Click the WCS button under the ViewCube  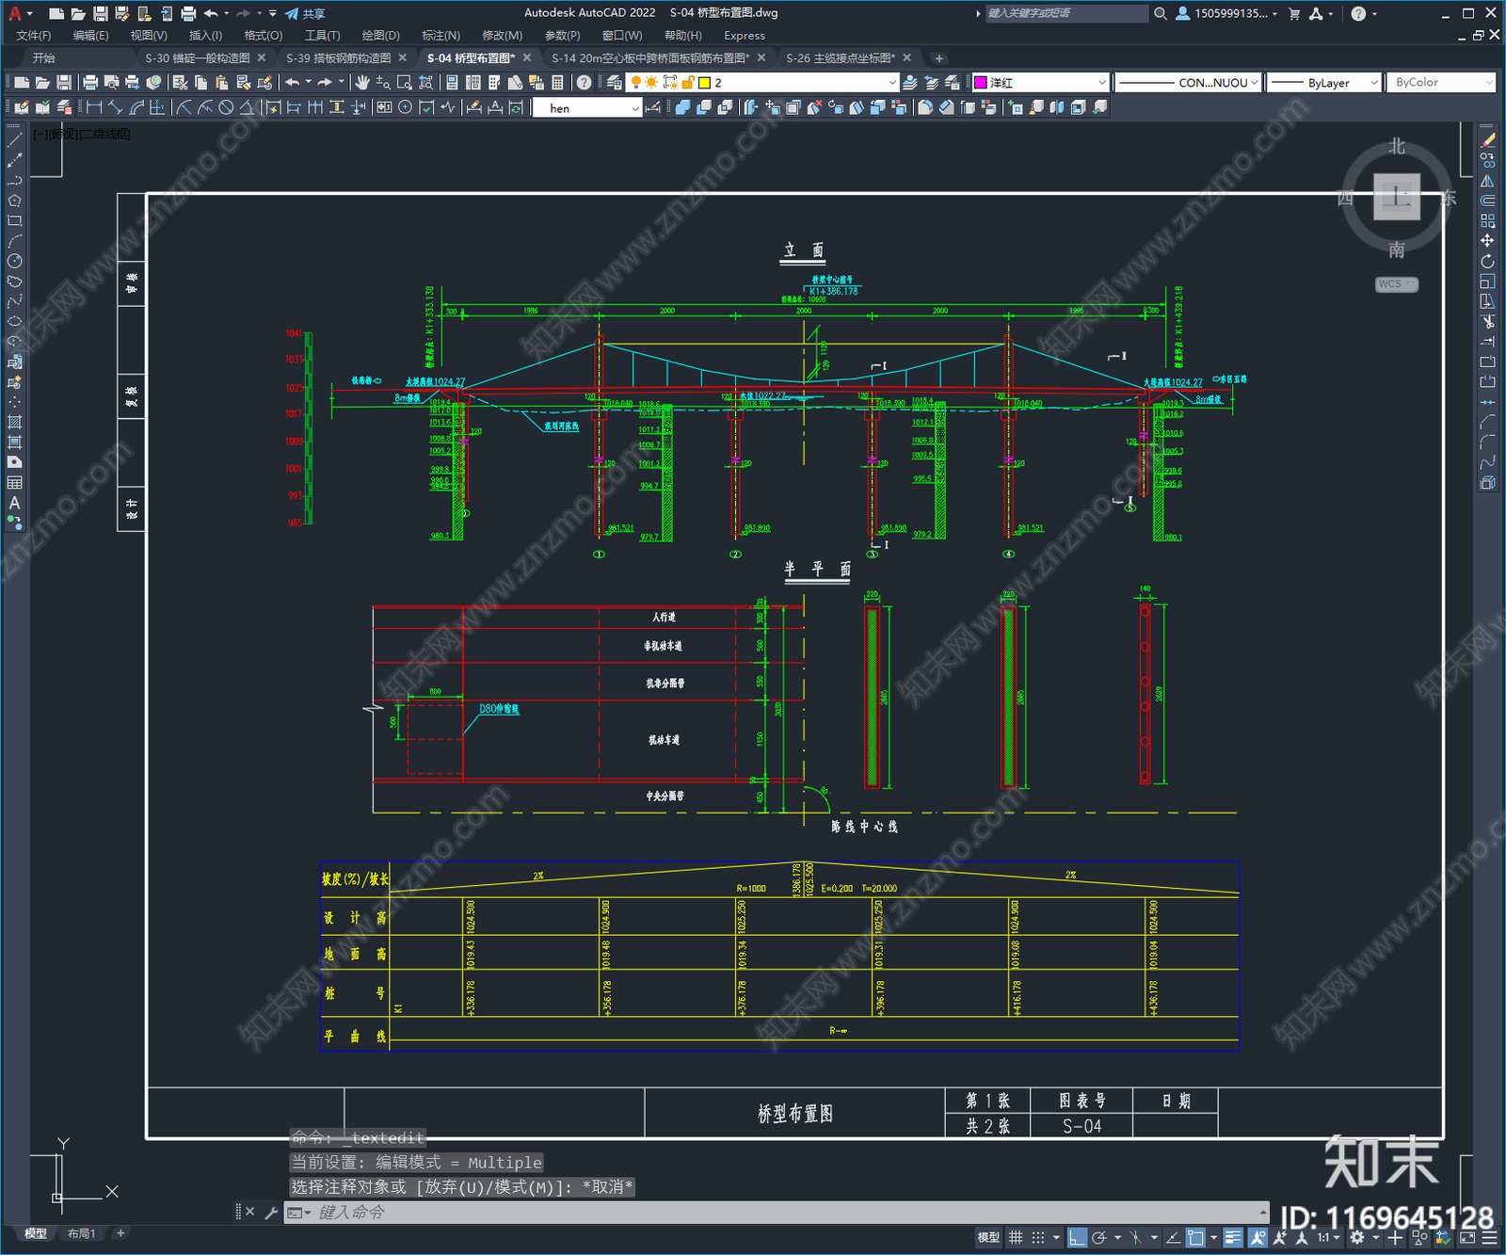click(x=1395, y=284)
